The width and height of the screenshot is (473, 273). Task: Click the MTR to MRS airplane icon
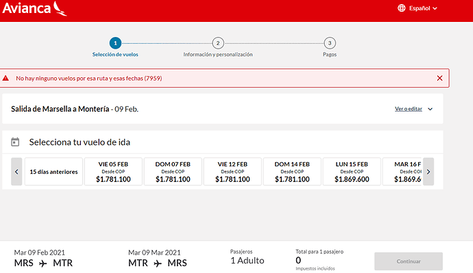click(158, 263)
